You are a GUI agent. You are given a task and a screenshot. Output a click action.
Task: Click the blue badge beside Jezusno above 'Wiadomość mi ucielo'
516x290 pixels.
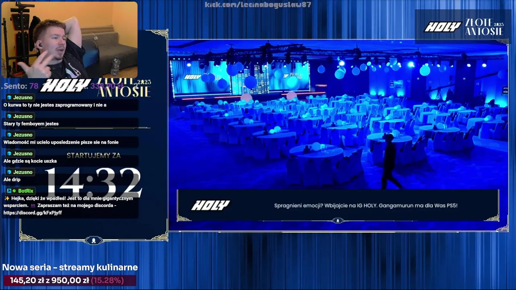[x=9, y=135]
